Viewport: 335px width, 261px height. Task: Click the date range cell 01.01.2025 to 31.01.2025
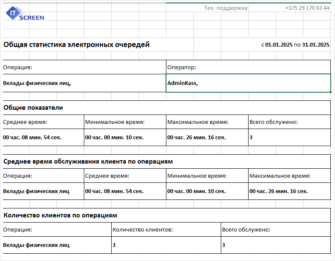coord(295,44)
